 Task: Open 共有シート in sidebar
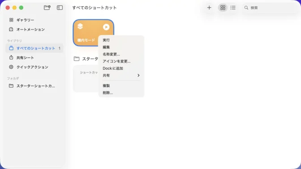coord(34,58)
